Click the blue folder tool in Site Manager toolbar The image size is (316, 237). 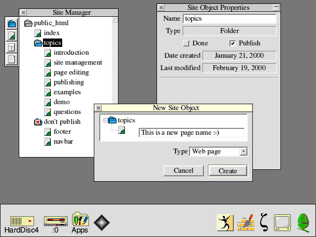coord(12,24)
